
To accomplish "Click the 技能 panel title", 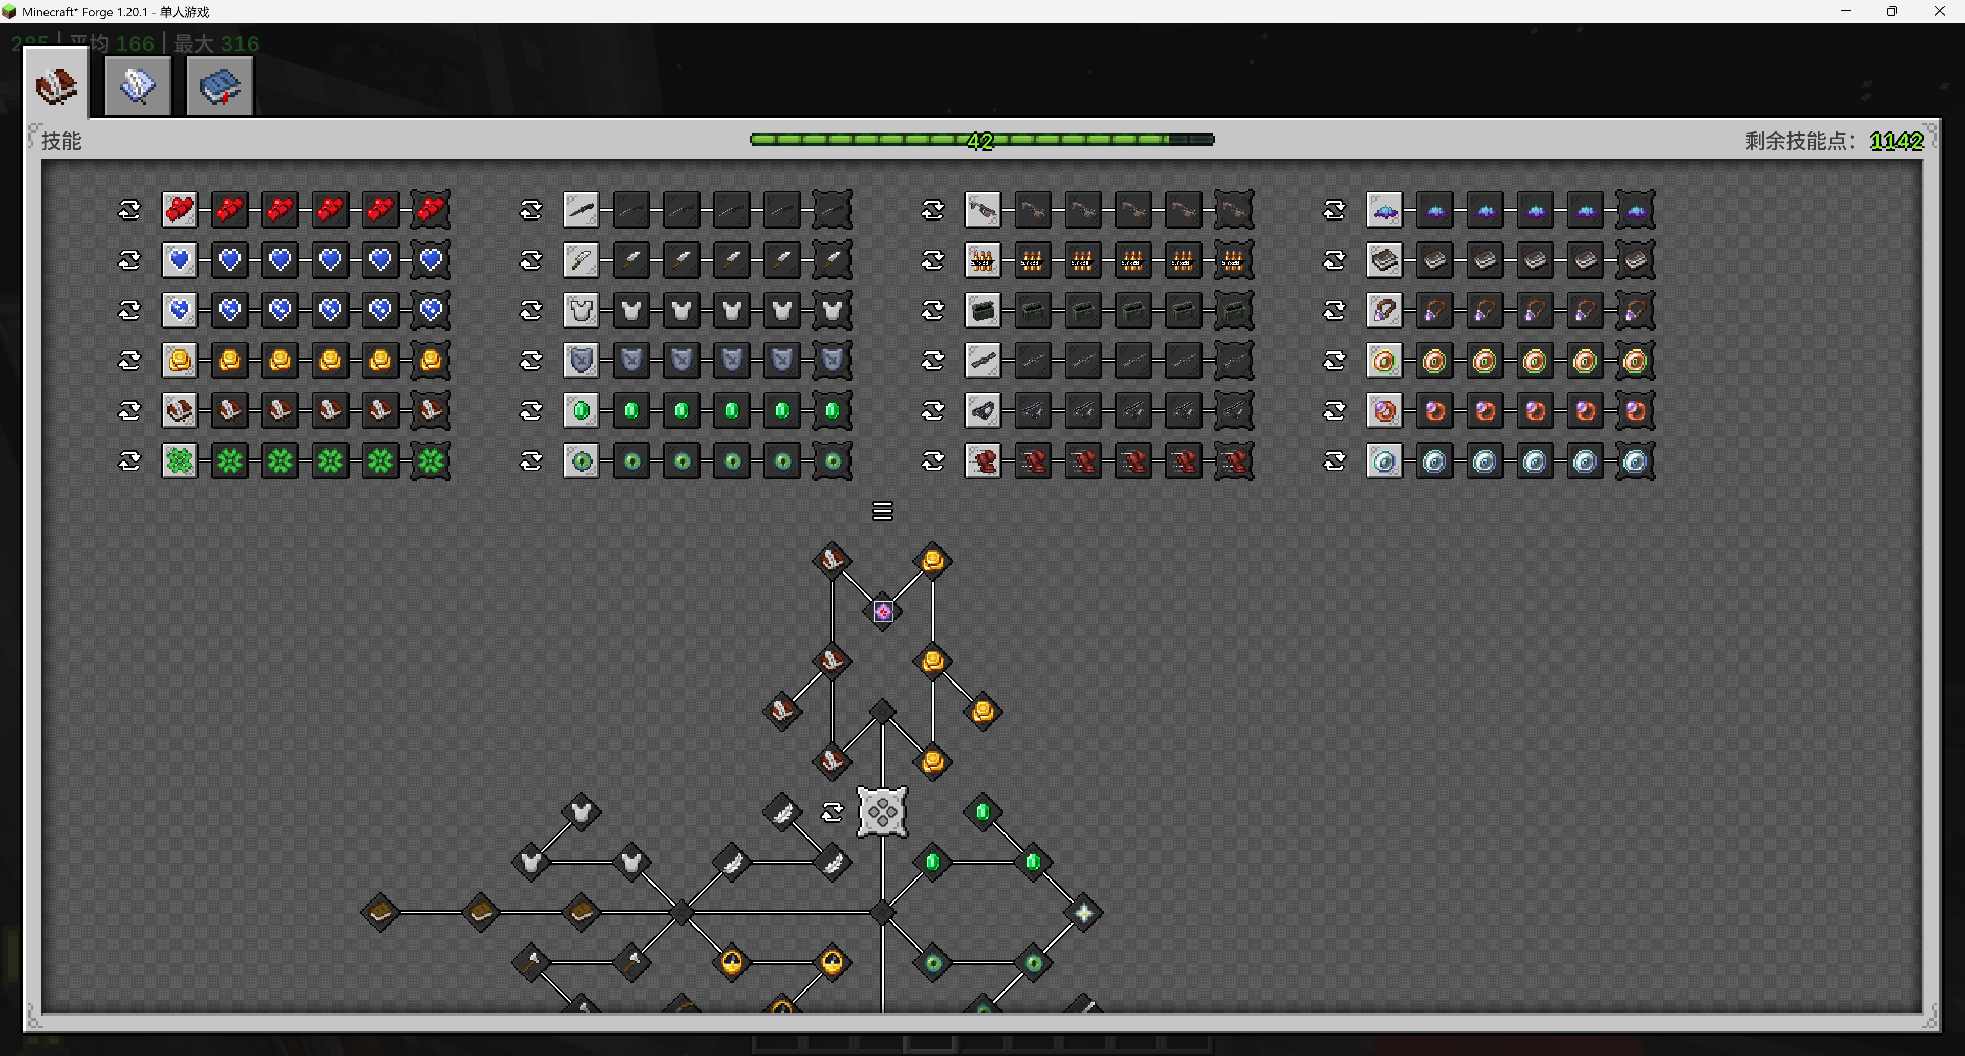I will tap(61, 140).
